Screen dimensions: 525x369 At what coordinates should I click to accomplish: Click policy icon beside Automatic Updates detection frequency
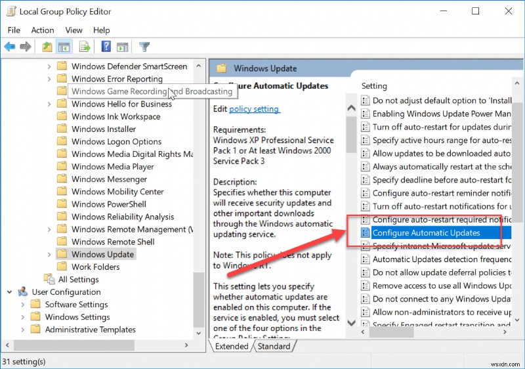366,259
